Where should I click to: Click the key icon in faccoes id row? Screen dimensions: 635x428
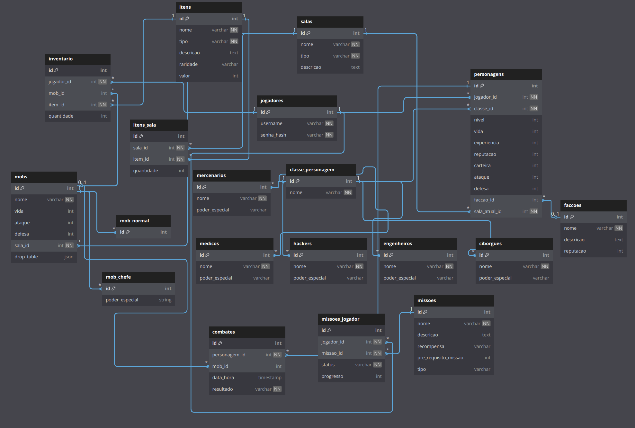(x=572, y=217)
